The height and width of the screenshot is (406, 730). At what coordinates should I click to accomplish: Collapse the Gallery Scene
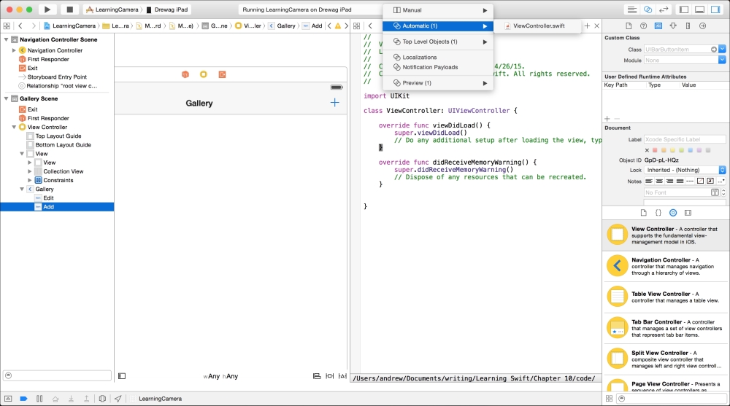[x=6, y=98]
